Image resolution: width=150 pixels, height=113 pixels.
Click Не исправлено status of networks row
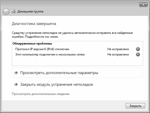point(118,54)
